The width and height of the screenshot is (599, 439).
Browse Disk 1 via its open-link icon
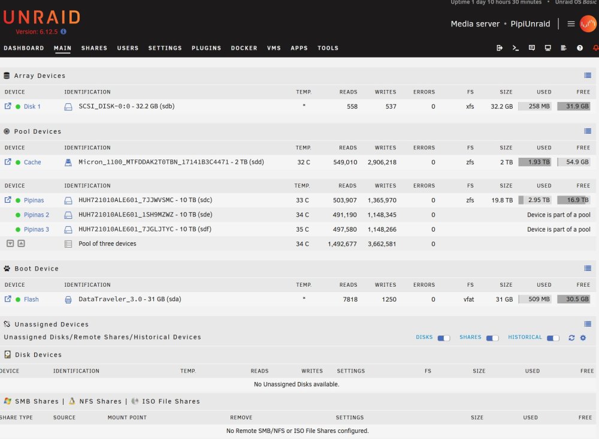pyautogui.click(x=8, y=106)
